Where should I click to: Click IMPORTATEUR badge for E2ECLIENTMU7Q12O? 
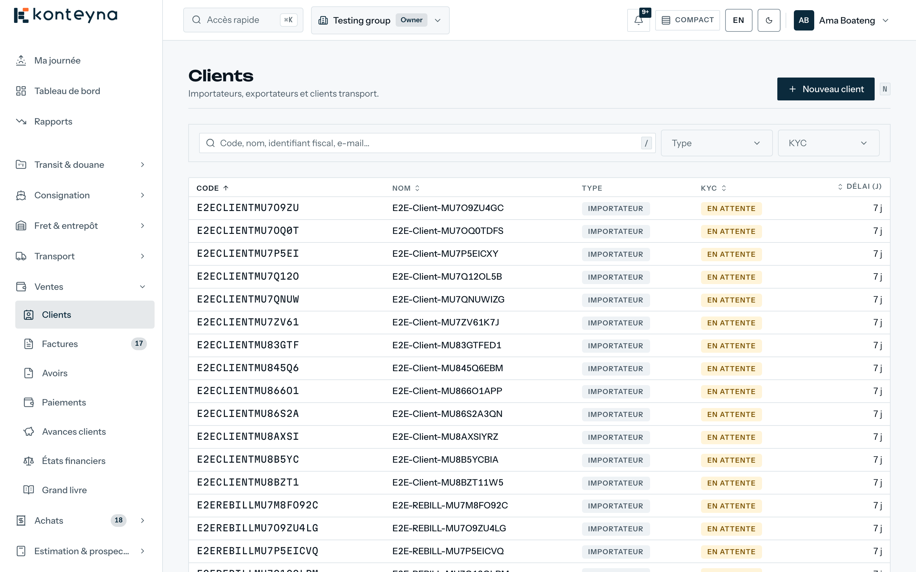click(x=615, y=277)
